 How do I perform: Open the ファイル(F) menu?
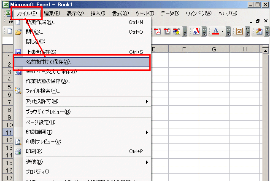[27, 13]
